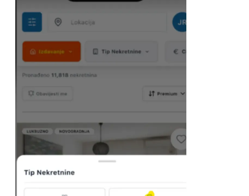Select the NOVOGRADNJA tag

point(74,131)
